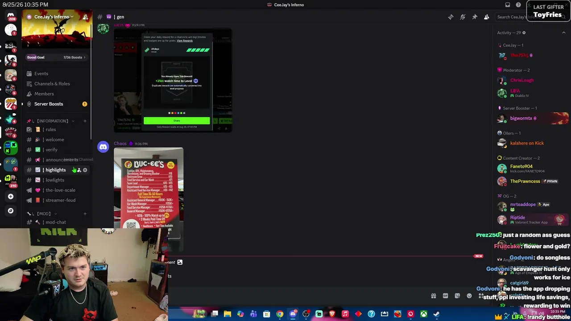
Task: Open the Members page
Action: [x=56, y=94]
